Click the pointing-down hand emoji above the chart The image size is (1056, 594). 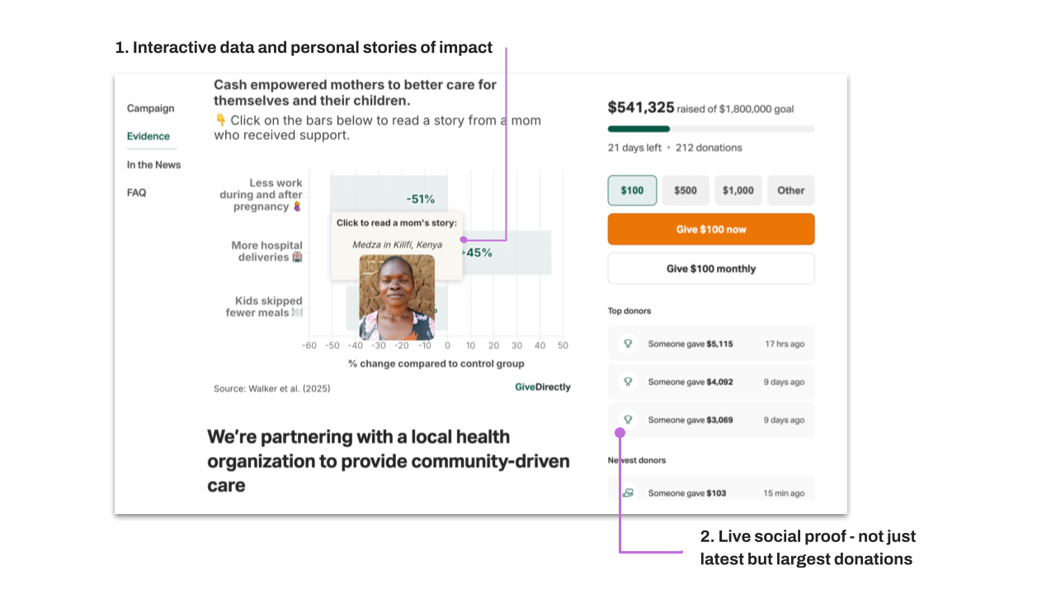(220, 120)
